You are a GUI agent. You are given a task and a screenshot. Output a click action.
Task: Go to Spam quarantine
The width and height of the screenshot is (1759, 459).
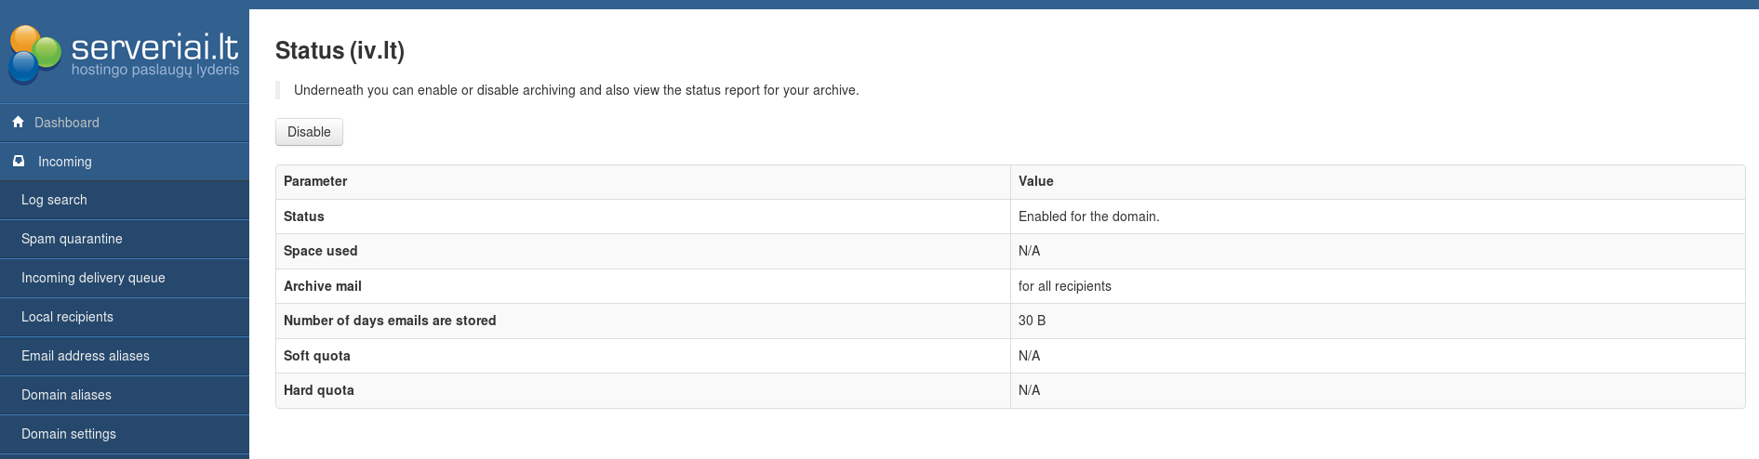coord(72,239)
